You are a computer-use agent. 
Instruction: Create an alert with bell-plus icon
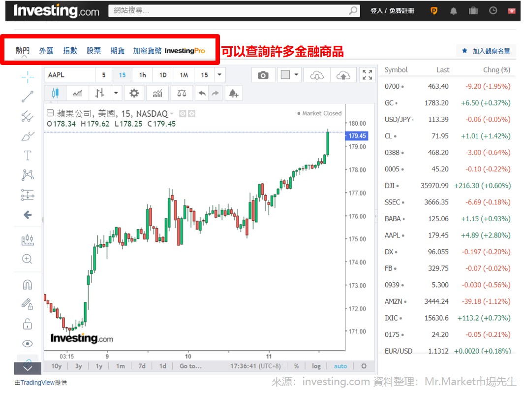coord(234,93)
